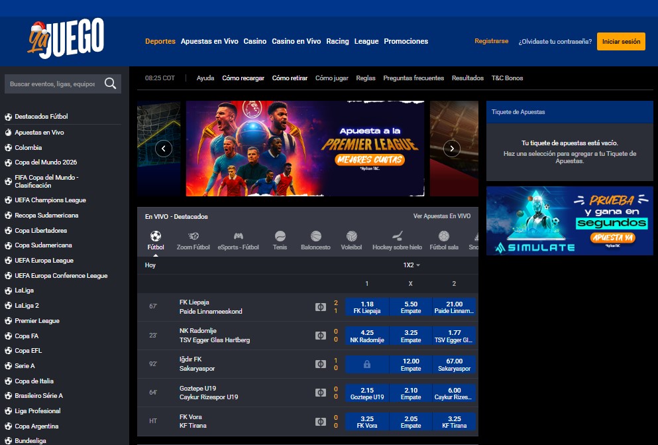The height and width of the screenshot is (445, 658).
Task: Bet on Goztepe U19 at 2.15
Action: click(x=366, y=393)
